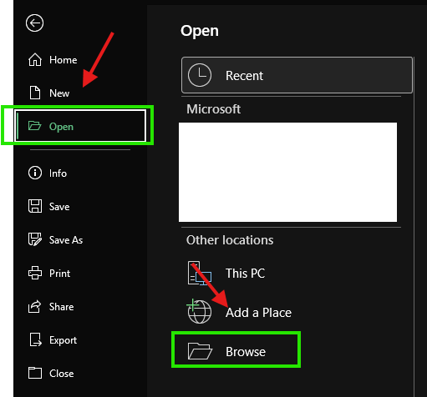Click the Recent clock icon
The image size is (427, 397).
point(200,75)
